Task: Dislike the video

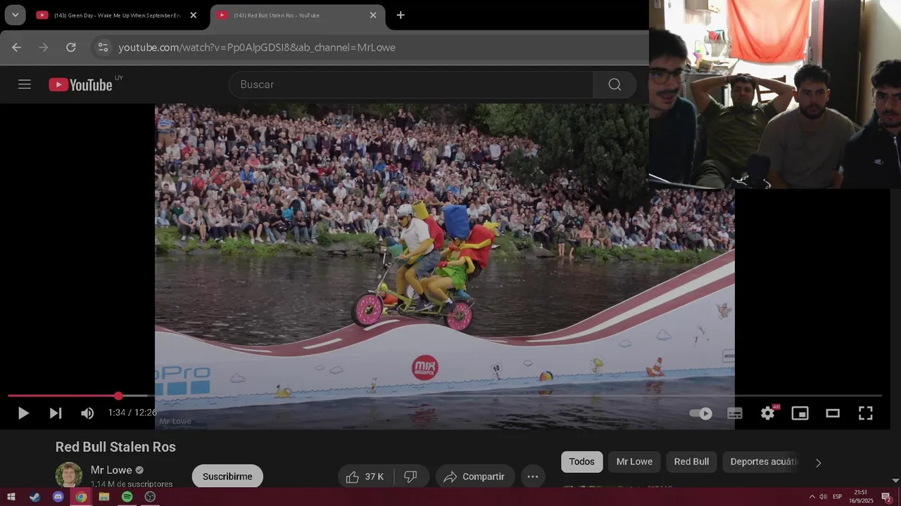Action: [x=410, y=476]
